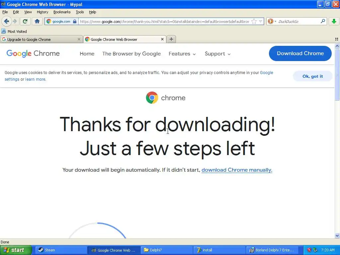The image size is (340, 255).
Task: Click the vertical scrollbar thumb
Action: [337, 74]
